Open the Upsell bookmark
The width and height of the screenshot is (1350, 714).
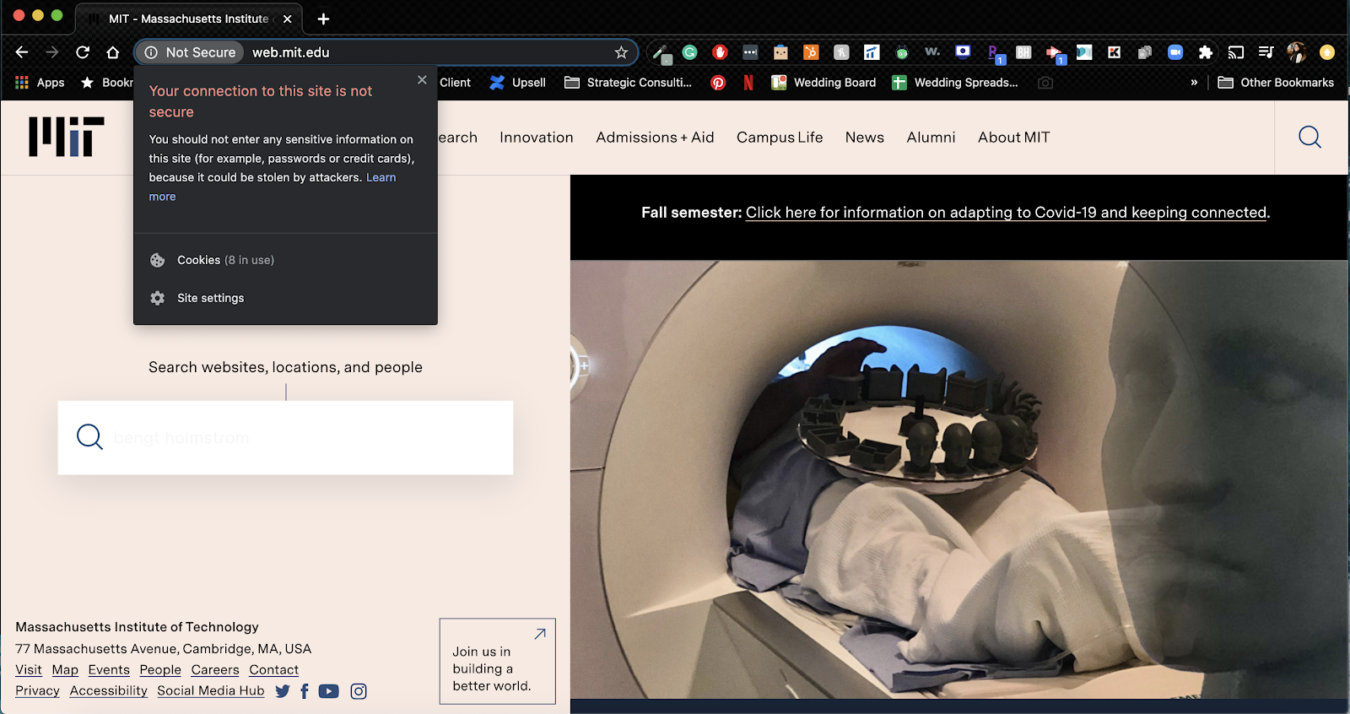pos(518,83)
